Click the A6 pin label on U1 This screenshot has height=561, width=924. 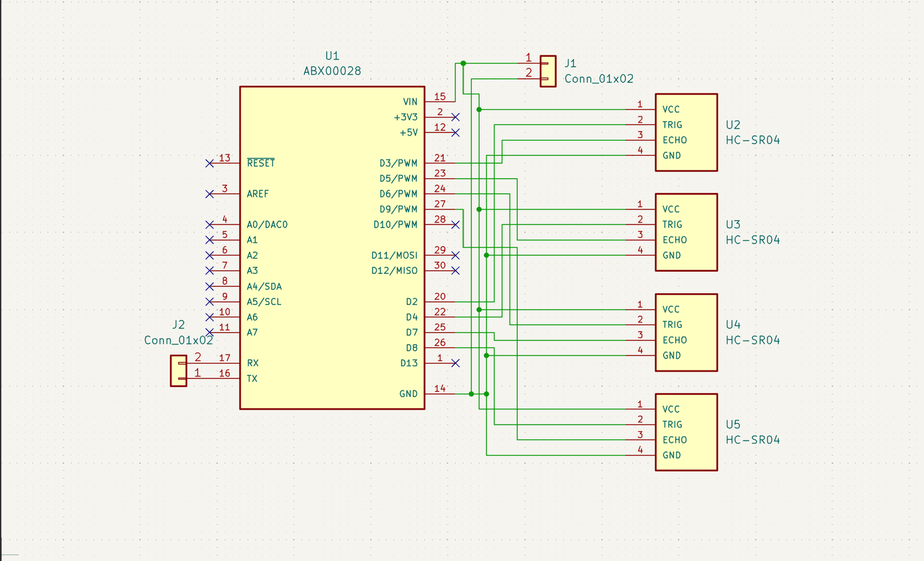coord(252,317)
